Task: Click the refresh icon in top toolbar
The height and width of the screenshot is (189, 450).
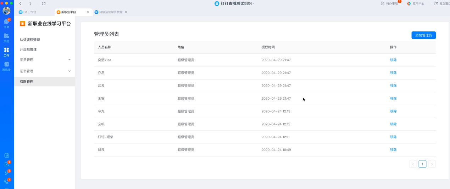Action: point(44,4)
